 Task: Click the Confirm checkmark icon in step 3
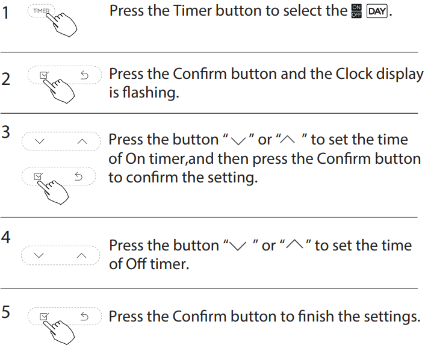(38, 176)
